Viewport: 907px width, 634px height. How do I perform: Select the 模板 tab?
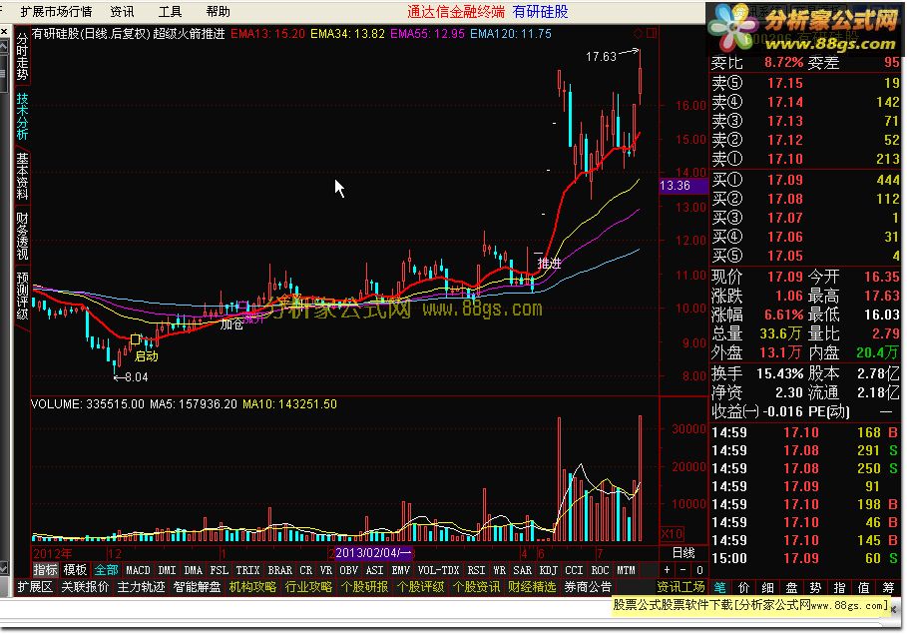(x=75, y=570)
